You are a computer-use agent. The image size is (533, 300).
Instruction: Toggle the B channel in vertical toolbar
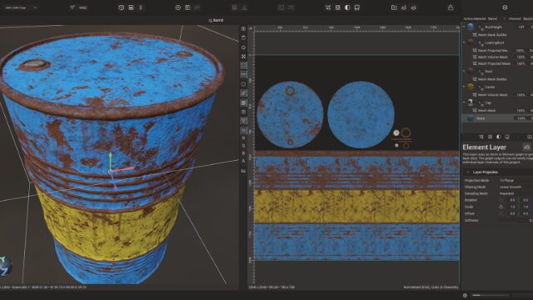click(x=243, y=153)
